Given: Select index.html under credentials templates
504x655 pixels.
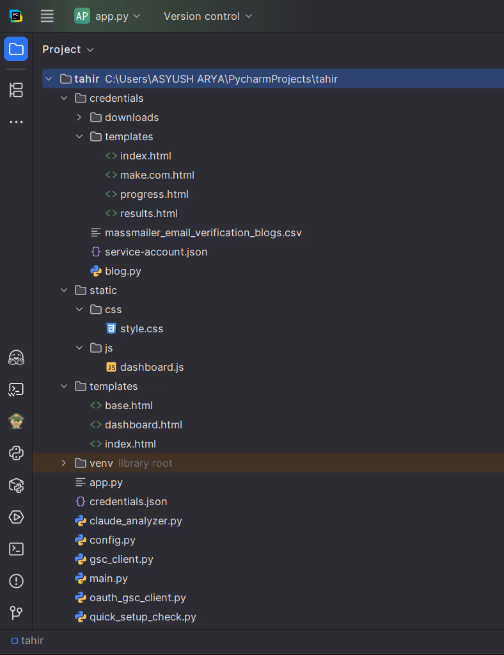Looking at the screenshot, I should (146, 156).
